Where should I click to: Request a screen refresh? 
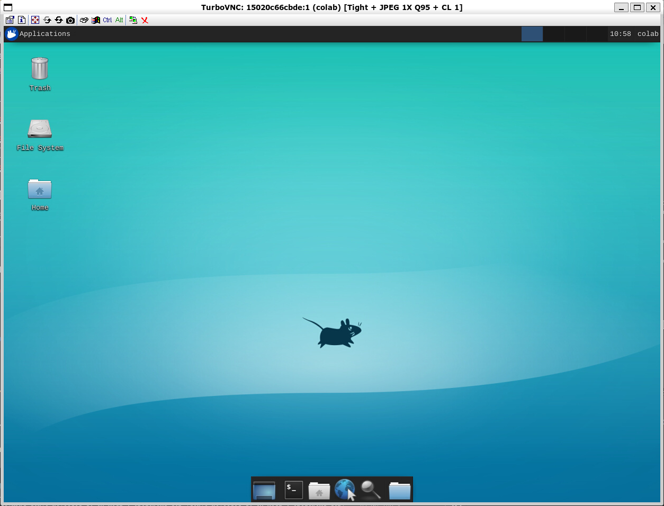pyautogui.click(x=47, y=20)
